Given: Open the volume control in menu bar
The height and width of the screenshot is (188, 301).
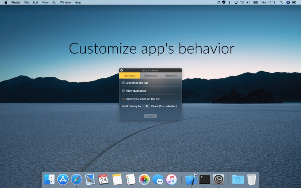Looking at the screenshot, I should (249, 2).
